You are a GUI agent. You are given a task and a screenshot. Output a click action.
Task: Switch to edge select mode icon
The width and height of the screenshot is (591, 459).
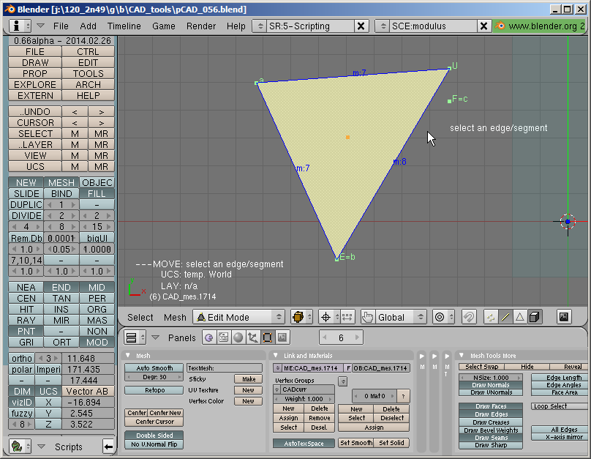click(x=505, y=317)
